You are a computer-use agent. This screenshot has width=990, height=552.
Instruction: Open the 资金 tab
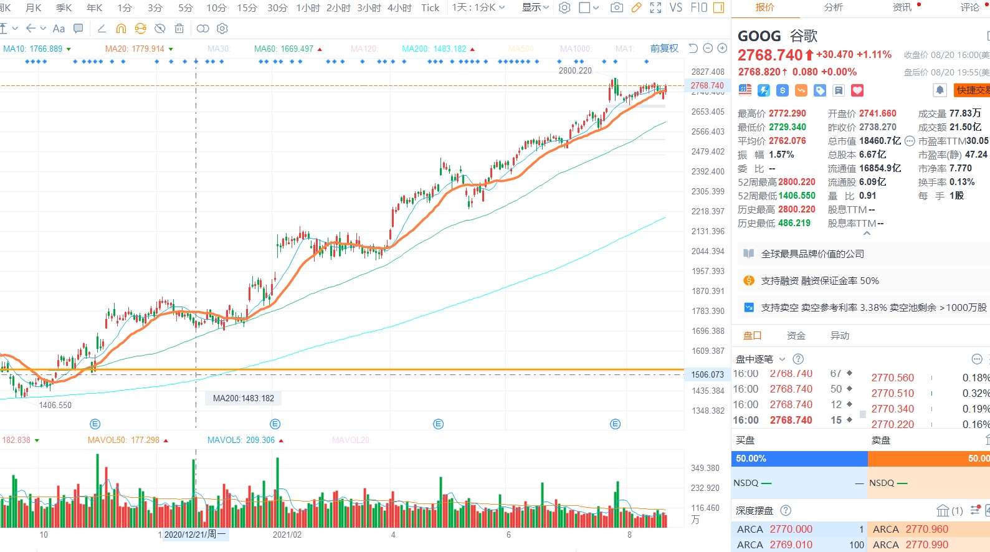(796, 335)
